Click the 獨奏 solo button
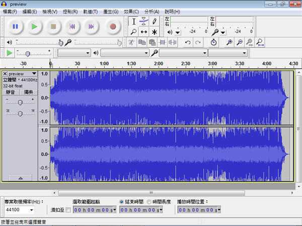 (x=28, y=92)
